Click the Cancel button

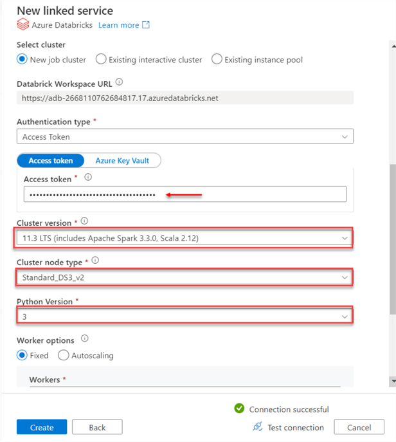359,427
